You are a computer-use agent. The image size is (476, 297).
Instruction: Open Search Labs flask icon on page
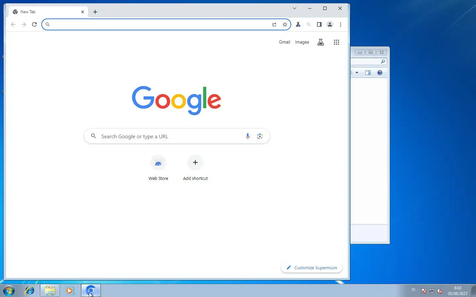[321, 42]
